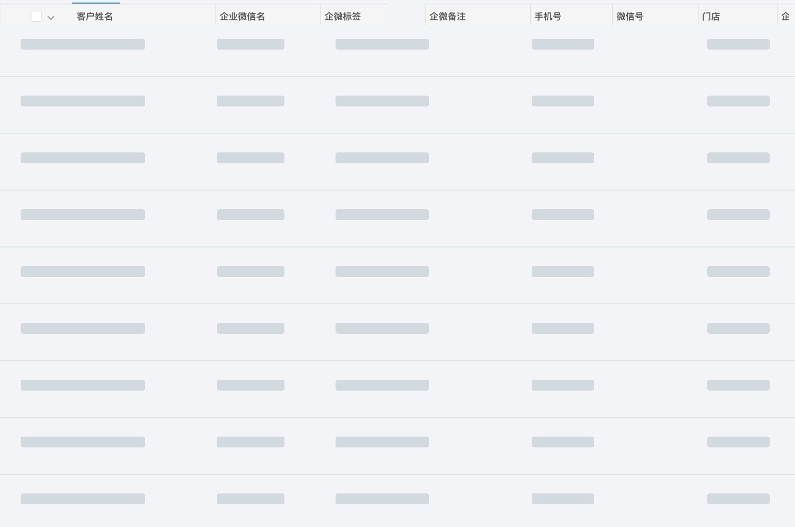Click the 企微备注 column header

[448, 17]
